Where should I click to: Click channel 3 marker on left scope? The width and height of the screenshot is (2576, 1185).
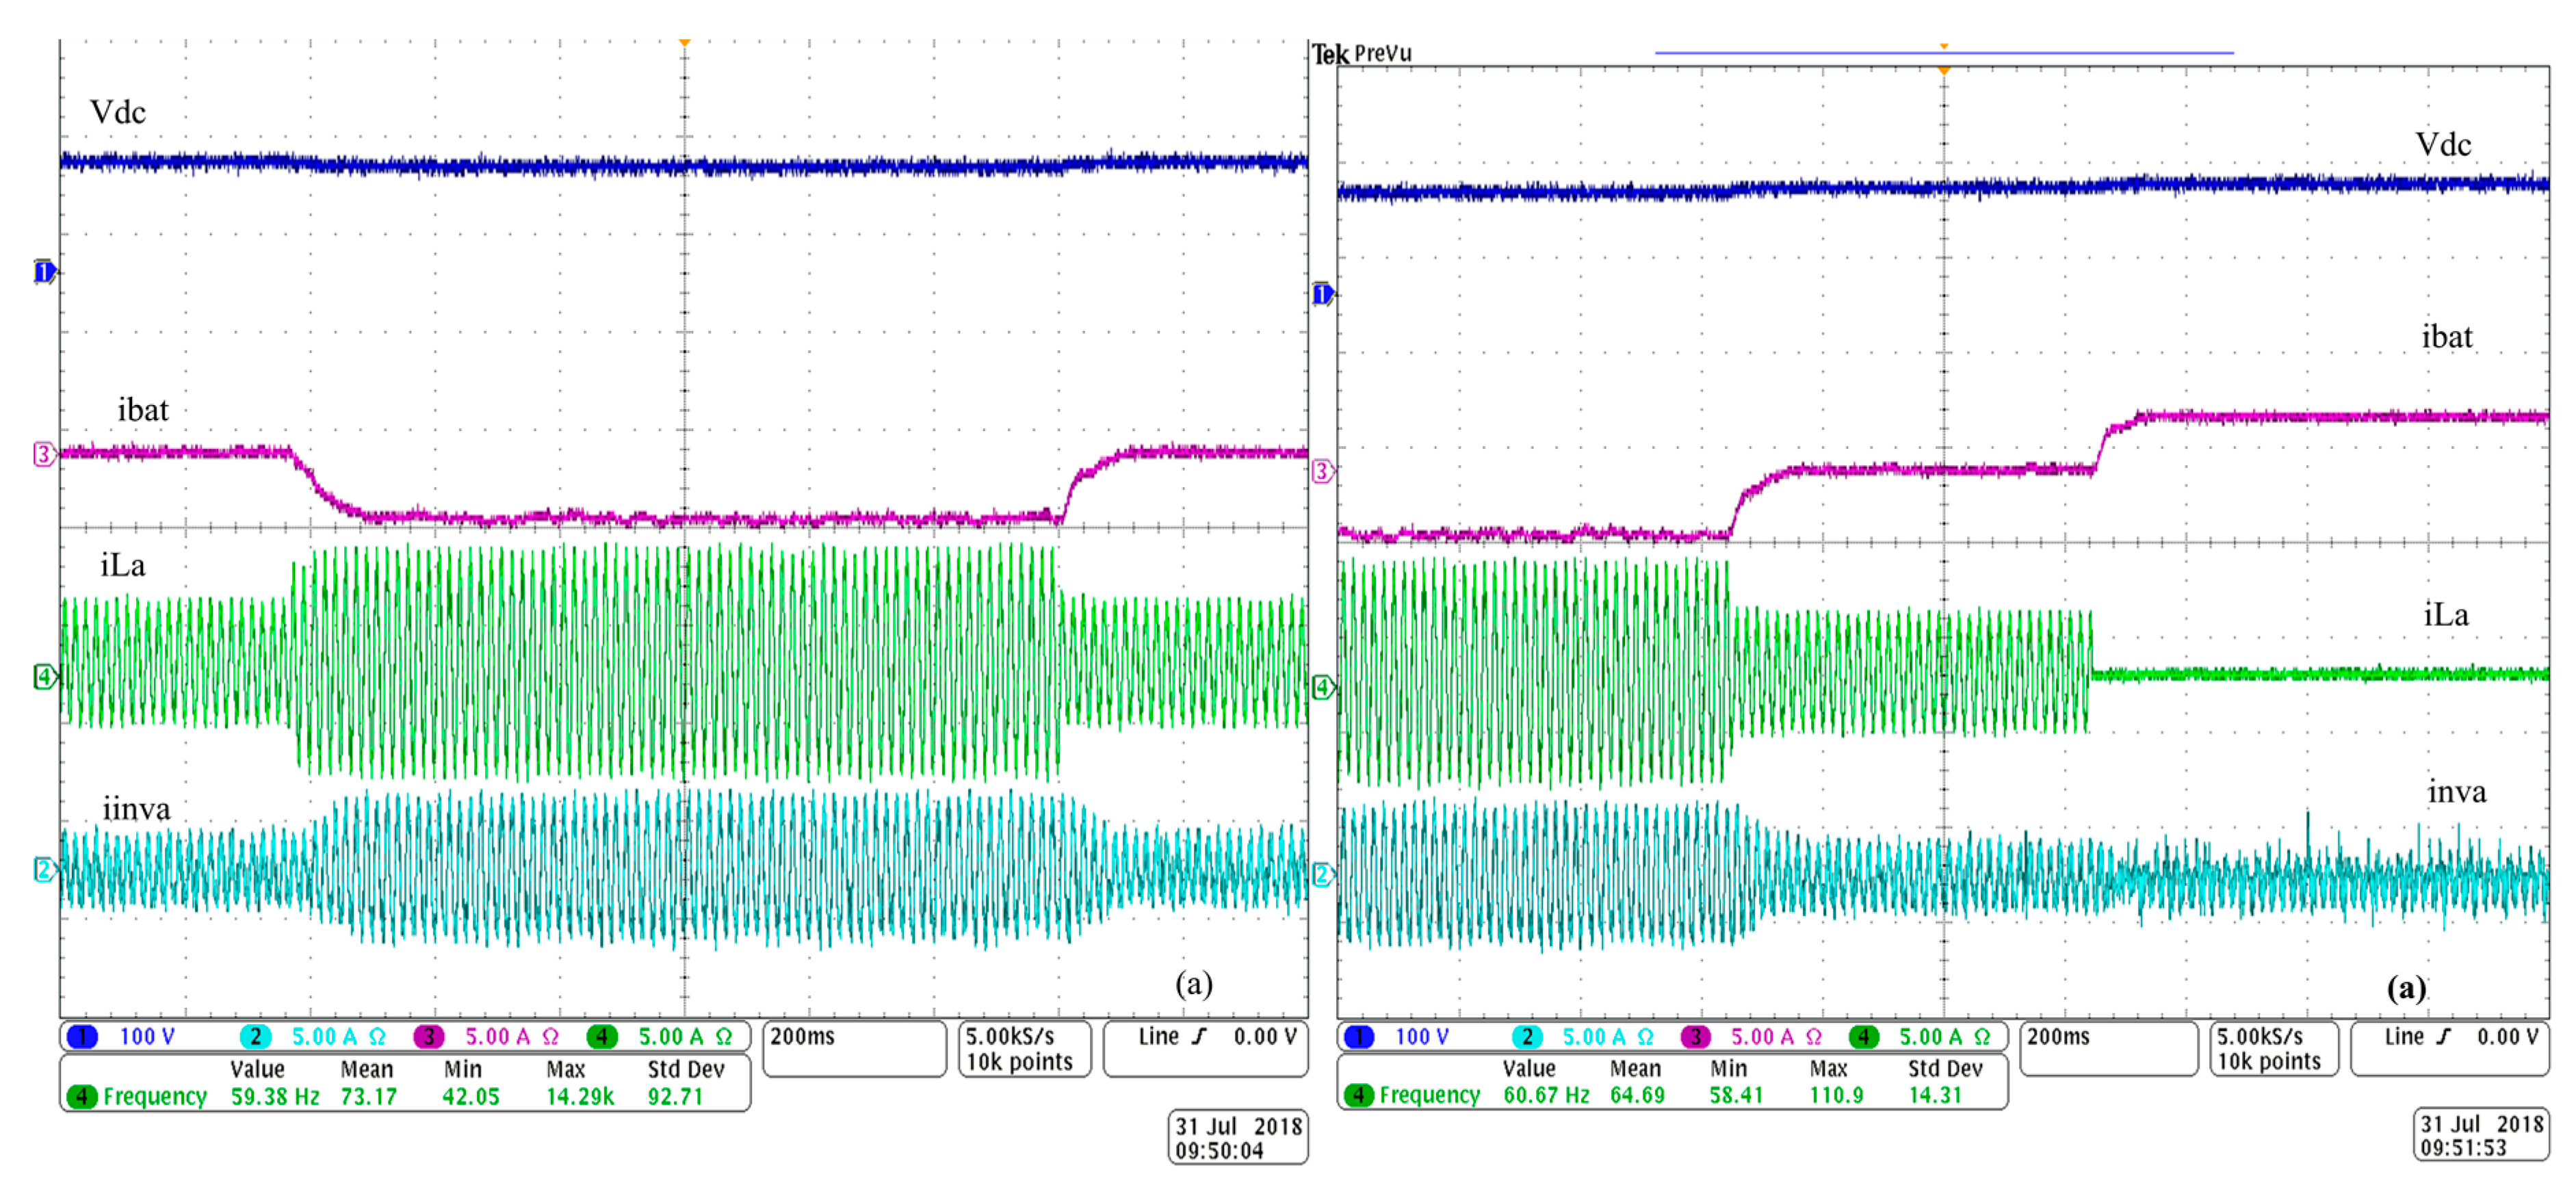pyautogui.click(x=43, y=454)
